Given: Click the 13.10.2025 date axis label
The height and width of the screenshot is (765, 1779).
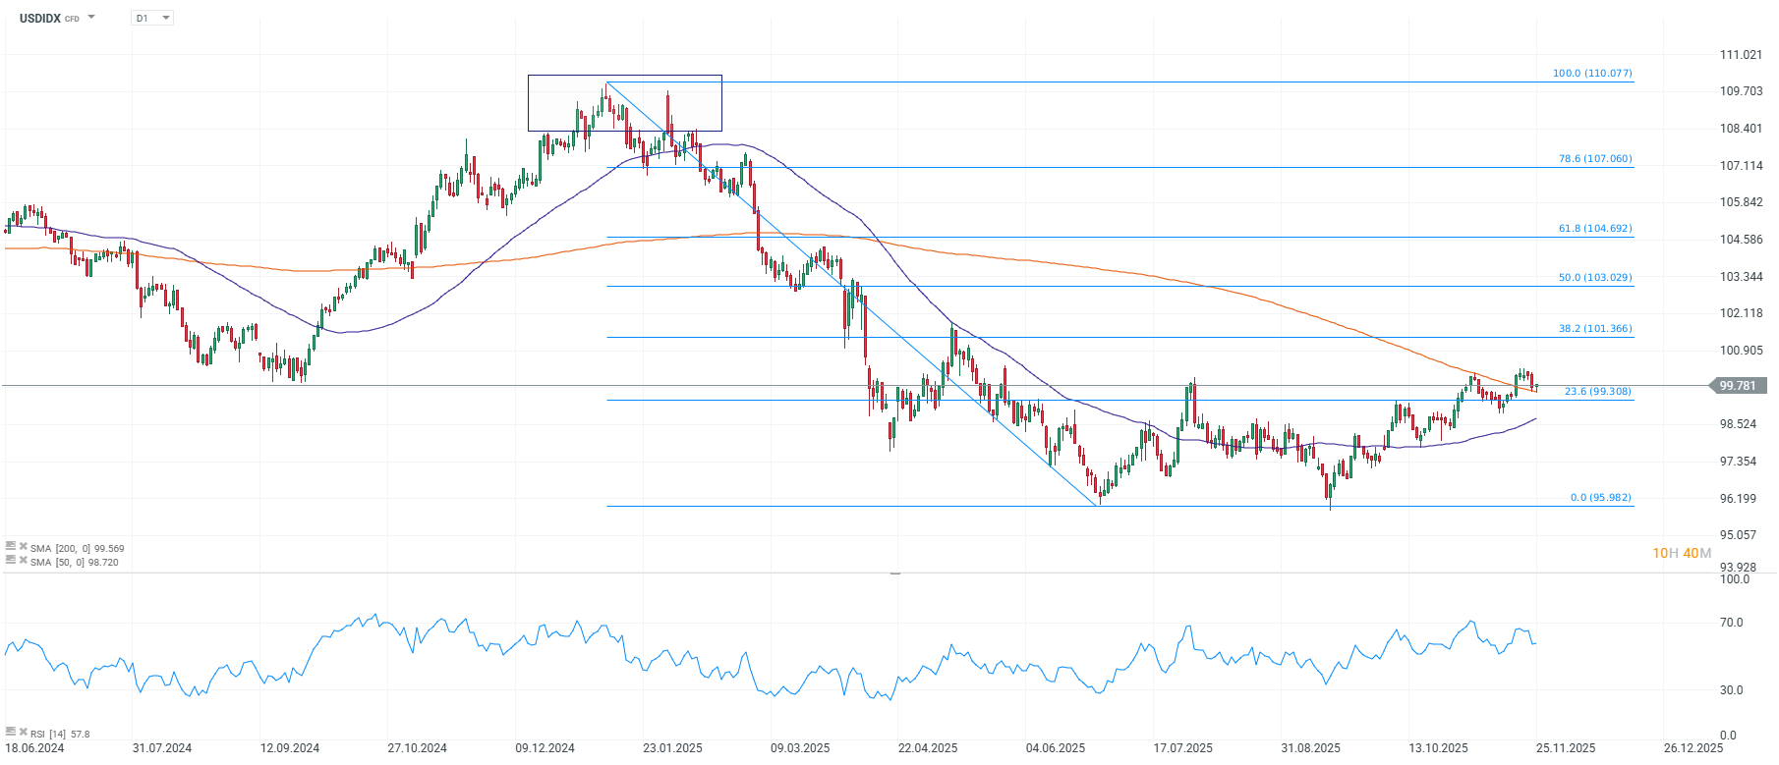Looking at the screenshot, I should pyautogui.click(x=1438, y=748).
